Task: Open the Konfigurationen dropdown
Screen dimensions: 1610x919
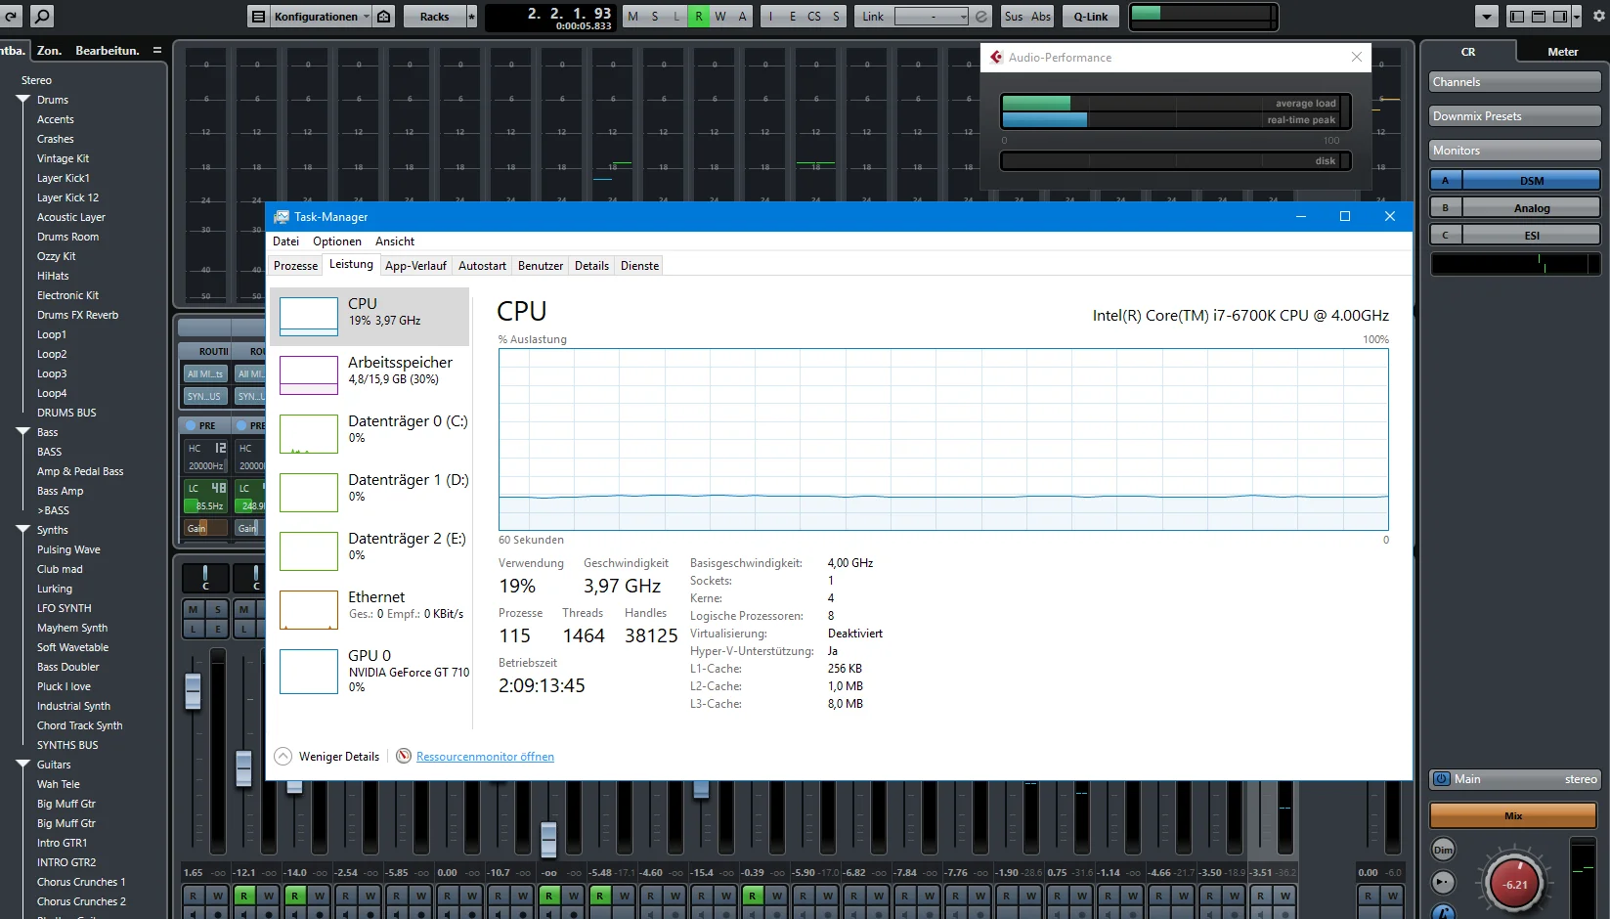Action: (x=322, y=17)
